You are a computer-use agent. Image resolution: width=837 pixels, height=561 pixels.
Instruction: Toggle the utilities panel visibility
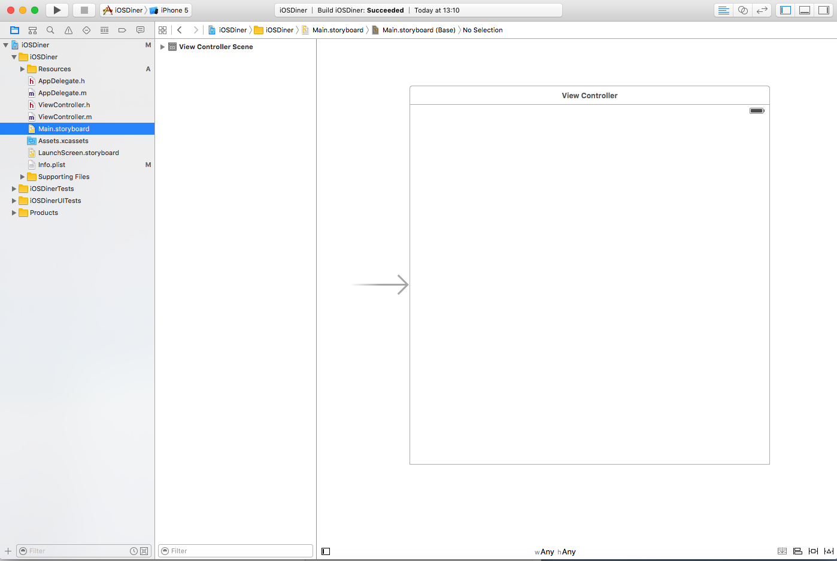[x=824, y=10]
